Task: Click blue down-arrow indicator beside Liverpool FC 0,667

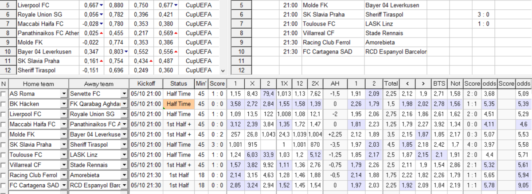Action: coord(101,6)
